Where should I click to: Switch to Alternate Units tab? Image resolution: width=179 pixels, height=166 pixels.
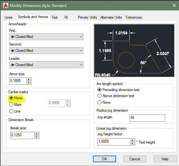(111, 17)
